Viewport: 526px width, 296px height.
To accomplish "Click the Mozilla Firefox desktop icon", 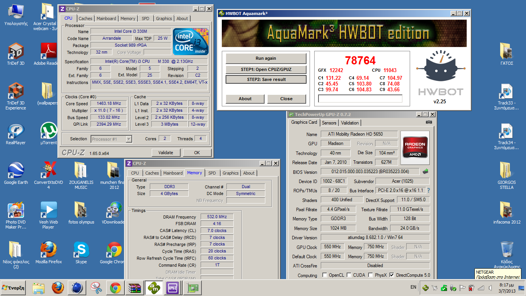I will point(49,252).
